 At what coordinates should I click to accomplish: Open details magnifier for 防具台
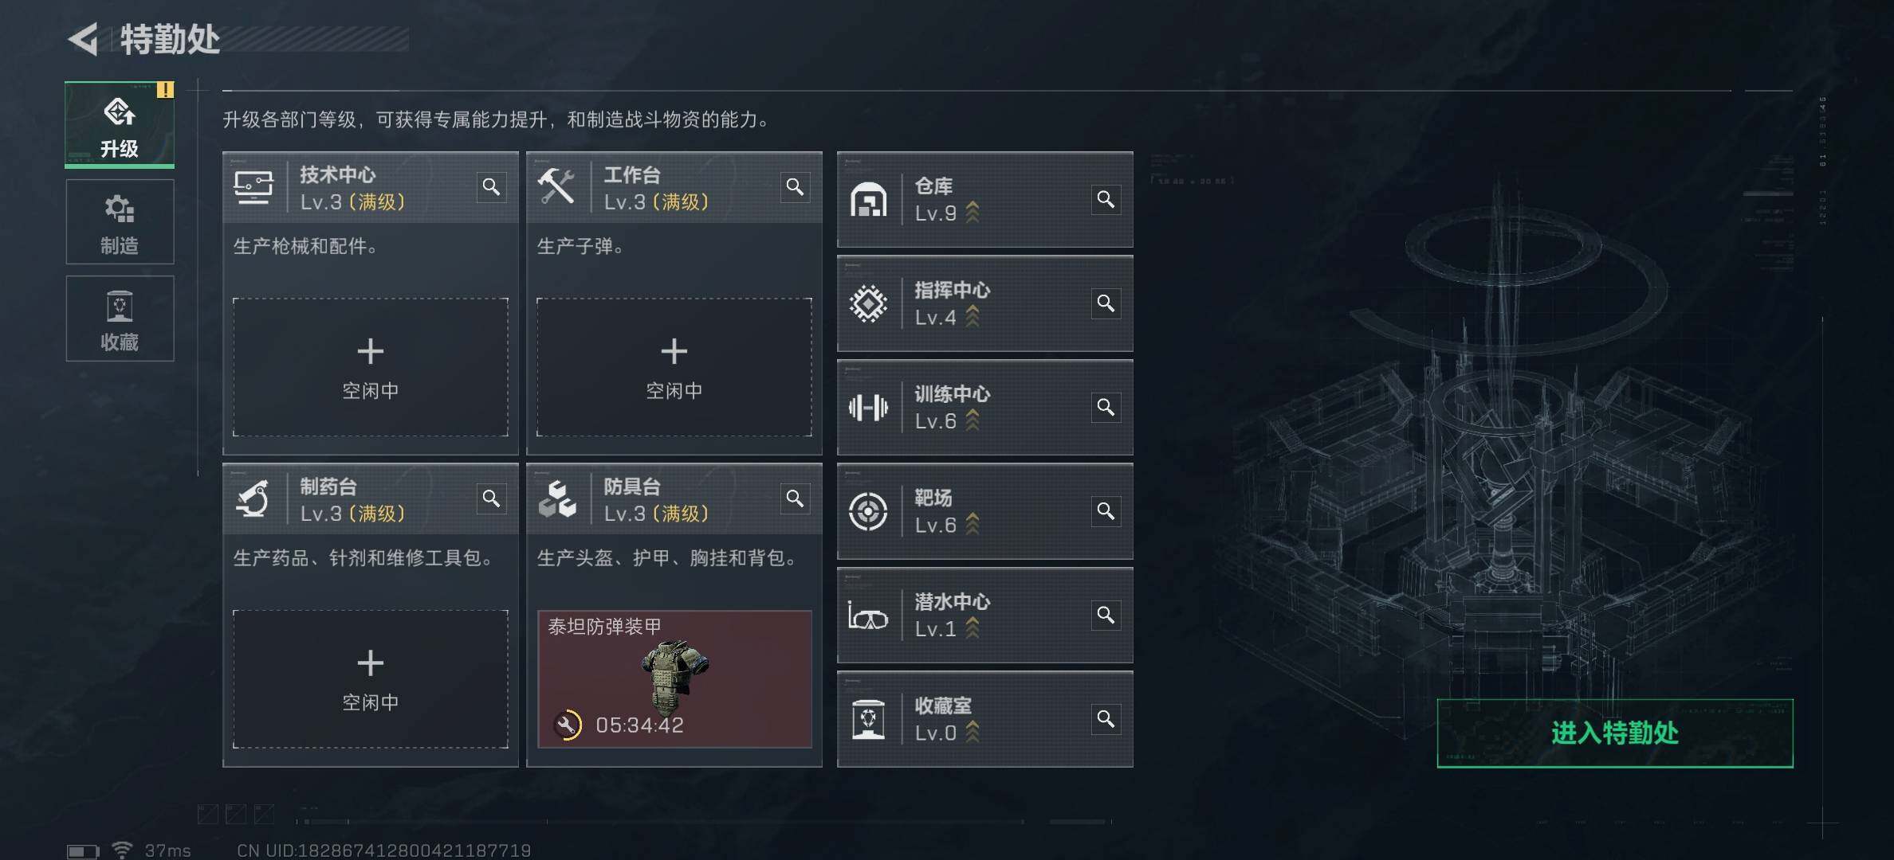(795, 498)
